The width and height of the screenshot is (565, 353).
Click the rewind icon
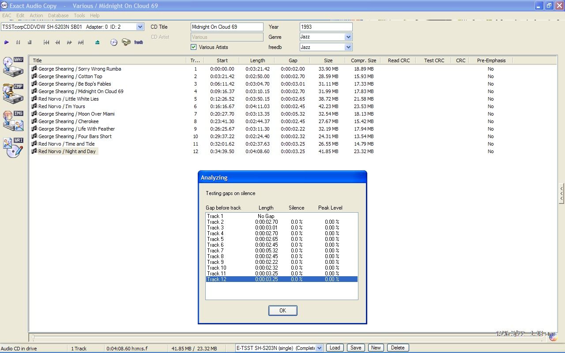tap(58, 42)
